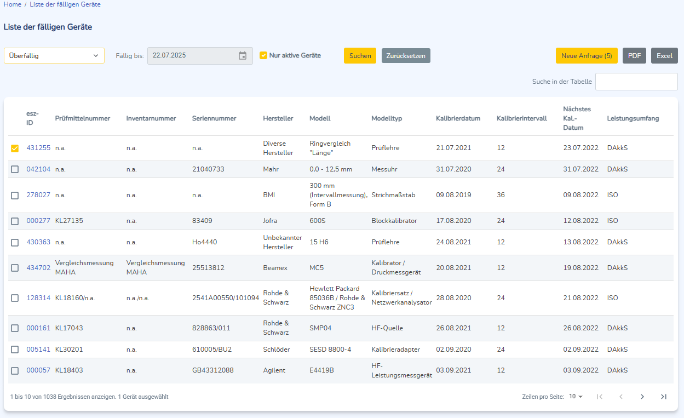Tick the checkbox for row 000057
Viewport: 684px width, 418px height.
pyautogui.click(x=15, y=371)
